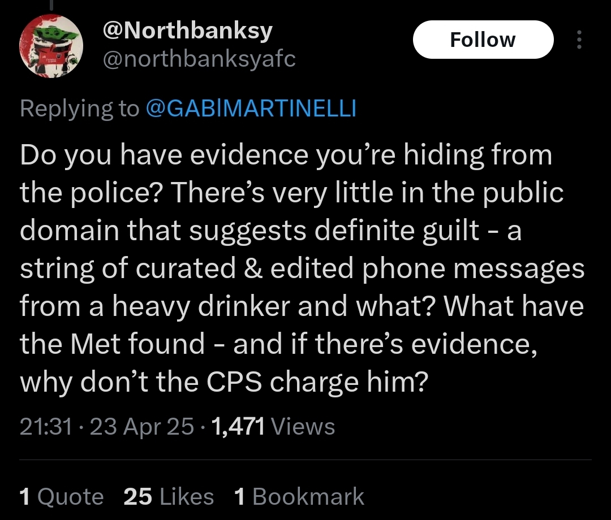Click the 'Replying to' label
This screenshot has width=611, height=520.
79,109
